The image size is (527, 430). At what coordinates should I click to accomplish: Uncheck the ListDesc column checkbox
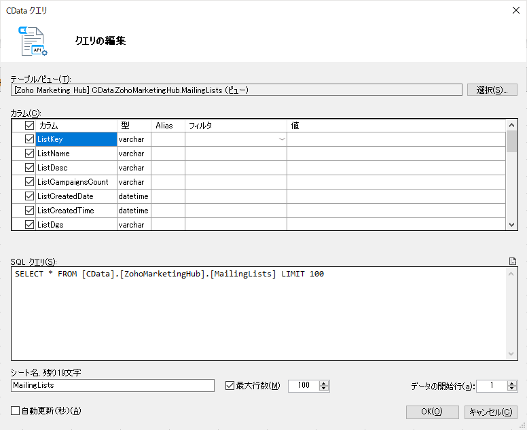pos(30,167)
